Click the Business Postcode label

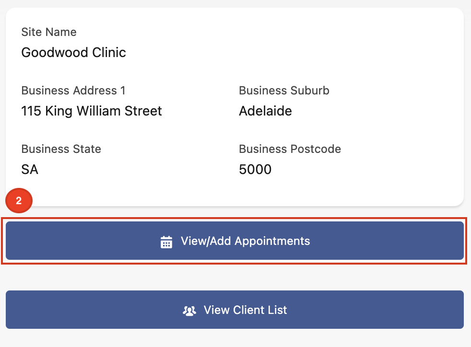[x=290, y=149]
